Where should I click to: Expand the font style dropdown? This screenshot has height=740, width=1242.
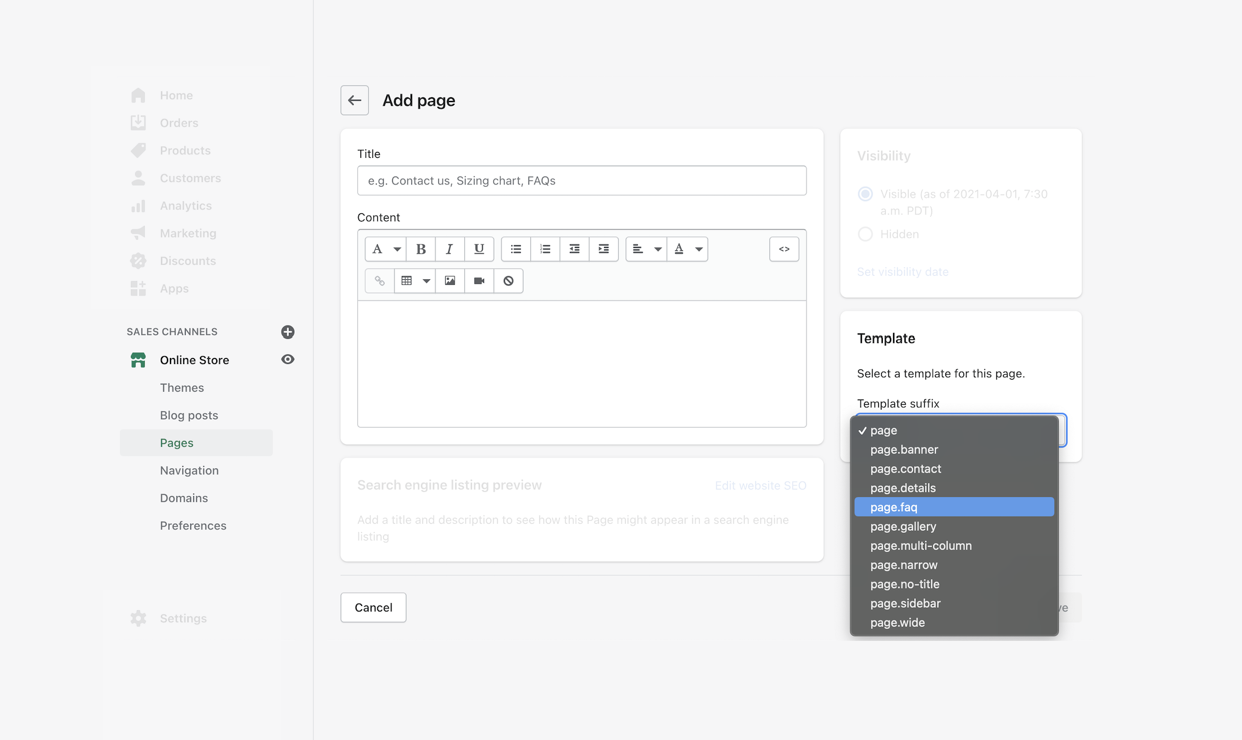pyautogui.click(x=397, y=249)
